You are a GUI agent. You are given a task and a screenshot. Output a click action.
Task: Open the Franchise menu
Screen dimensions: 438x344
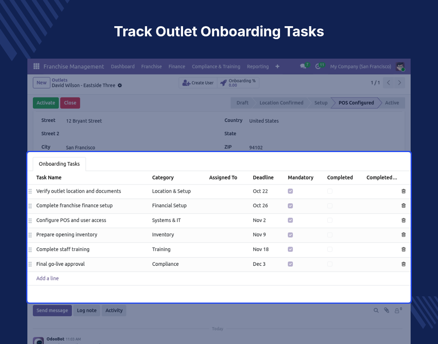(151, 66)
